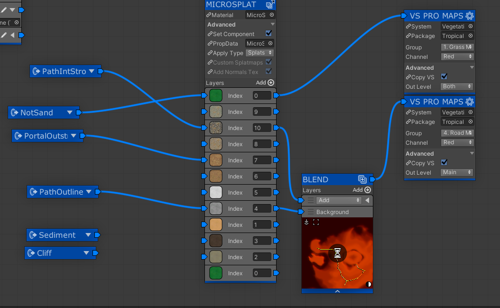Open Package object picker in Road VS Pro Maps node
The height and width of the screenshot is (308, 500).
(470, 121)
